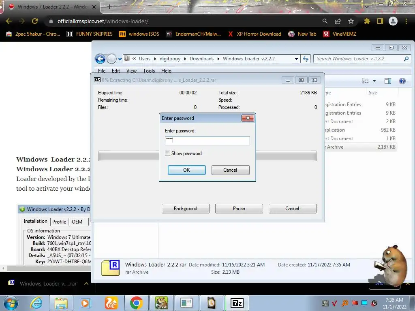Click Explorer forward navigation button
Image resolution: width=415 pixels, height=311 pixels.
[x=111, y=59]
